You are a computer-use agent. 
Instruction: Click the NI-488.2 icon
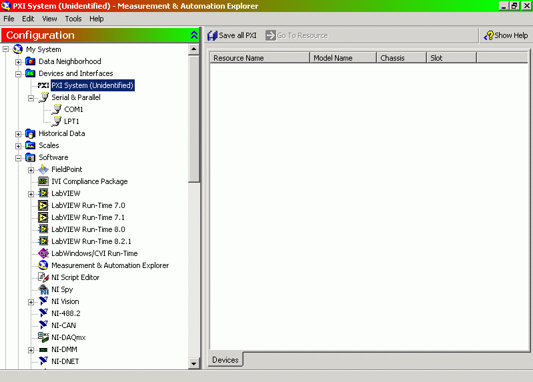pyautogui.click(x=43, y=313)
